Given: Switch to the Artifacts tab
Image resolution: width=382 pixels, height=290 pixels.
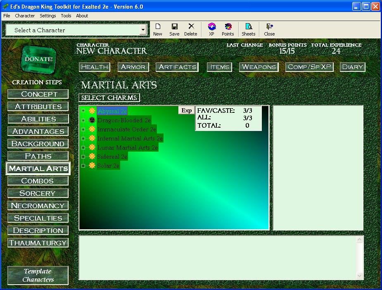Looking at the screenshot, I should 177,67.
